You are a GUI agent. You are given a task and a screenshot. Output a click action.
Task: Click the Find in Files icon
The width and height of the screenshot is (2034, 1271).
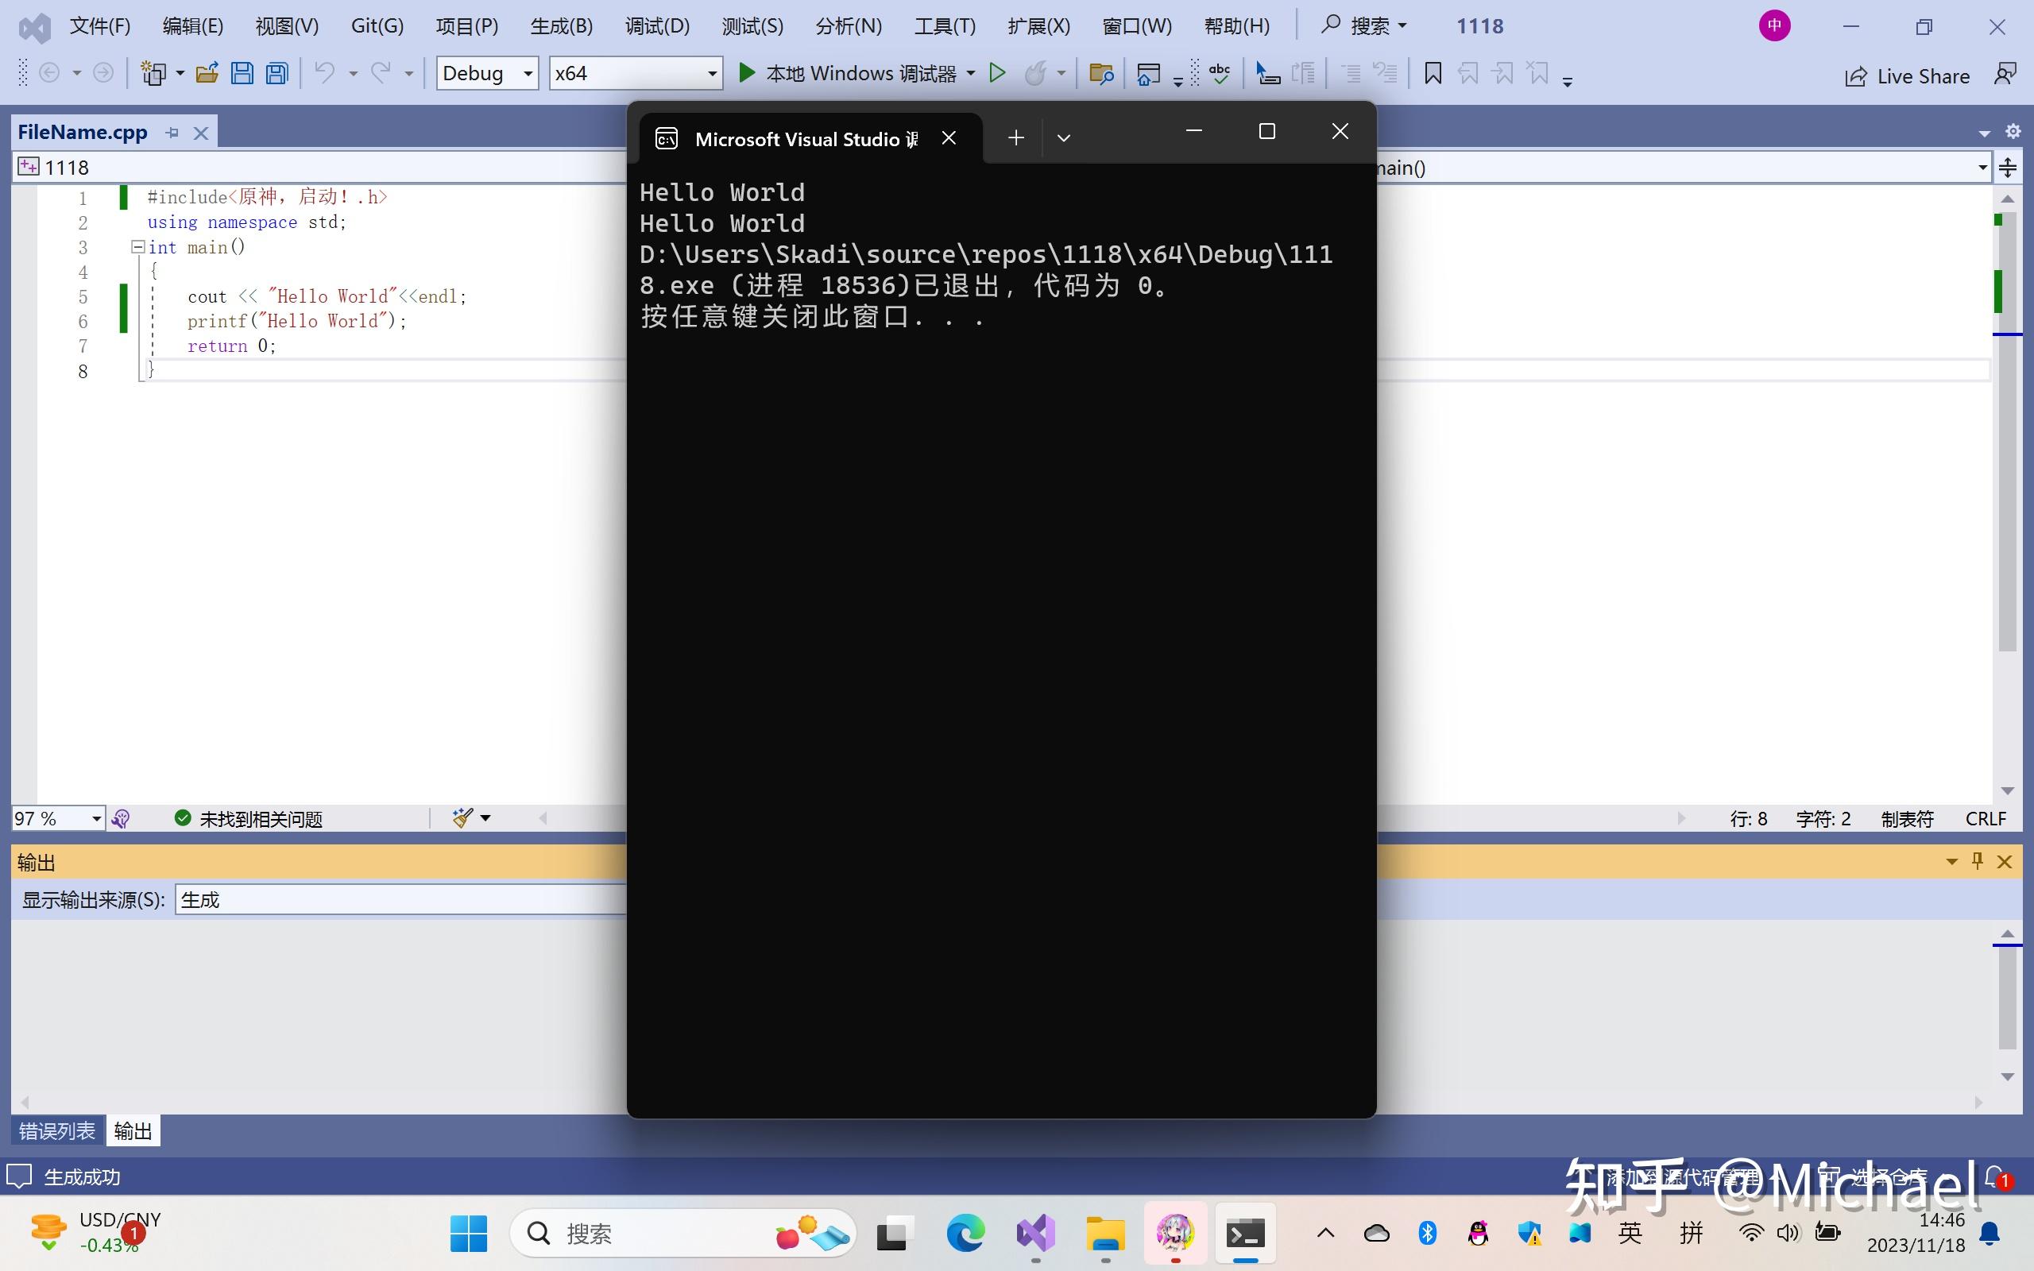pos(1100,74)
